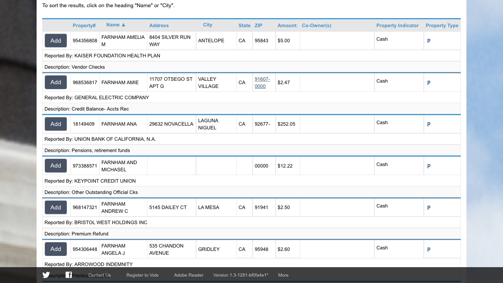Sort results by Name column heading
Viewport: 503px width, 283px height.
116,25
